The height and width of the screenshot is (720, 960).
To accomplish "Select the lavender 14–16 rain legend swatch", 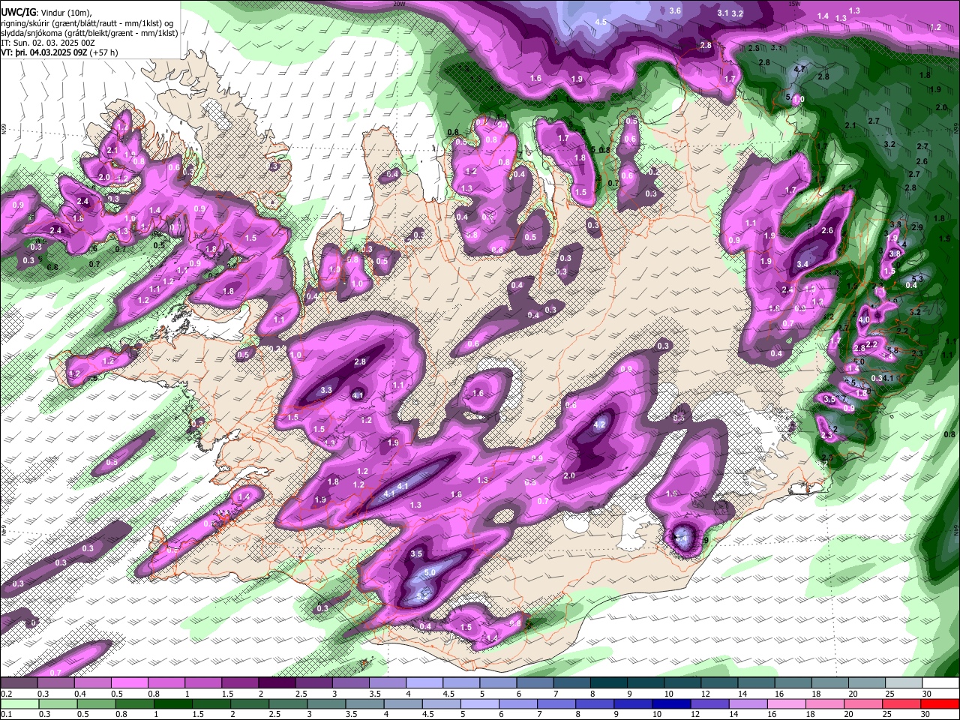I will [748, 703].
